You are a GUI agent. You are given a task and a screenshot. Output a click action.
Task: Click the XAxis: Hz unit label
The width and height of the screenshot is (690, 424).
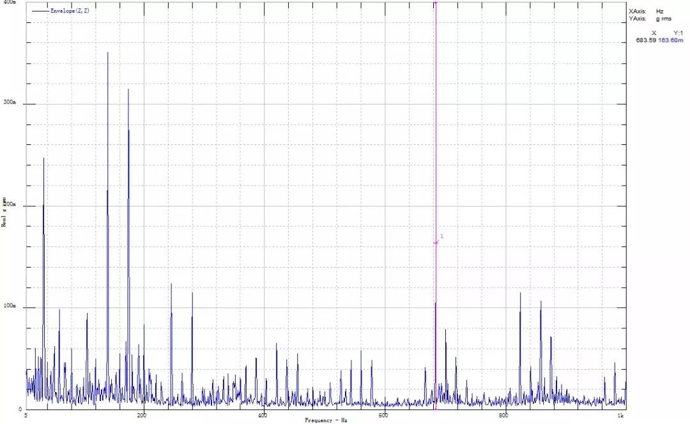click(x=645, y=11)
